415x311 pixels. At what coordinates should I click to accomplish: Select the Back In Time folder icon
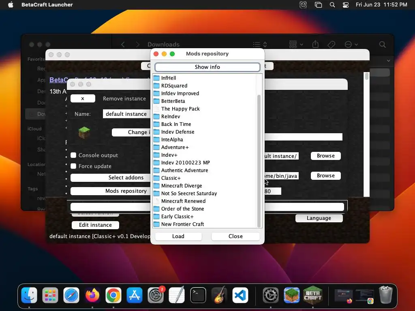click(156, 124)
